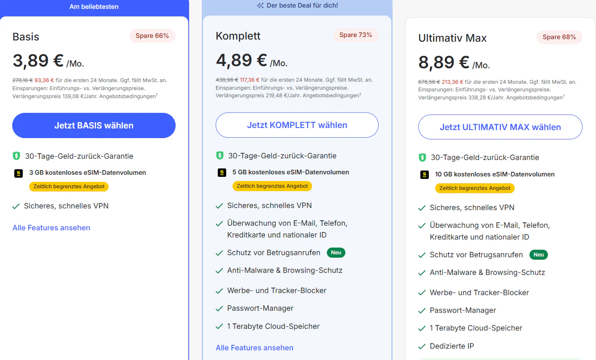Click the yellow eSIM icon beside 3 GB offer
596x360 pixels.
[x=19, y=173]
